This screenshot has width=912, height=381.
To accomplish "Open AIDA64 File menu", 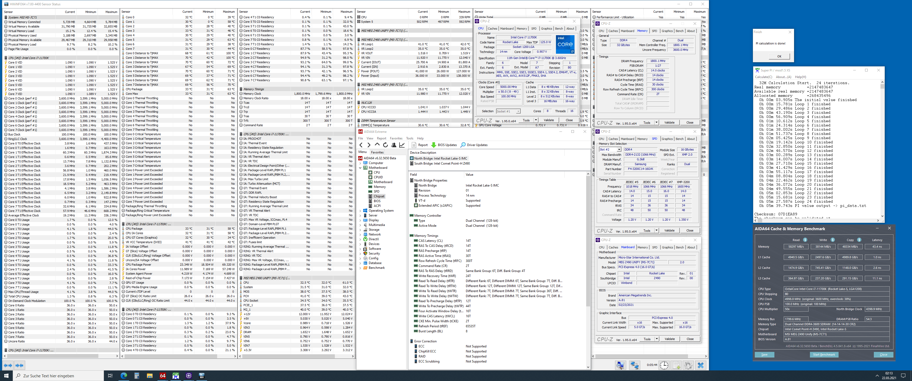I will (360, 139).
